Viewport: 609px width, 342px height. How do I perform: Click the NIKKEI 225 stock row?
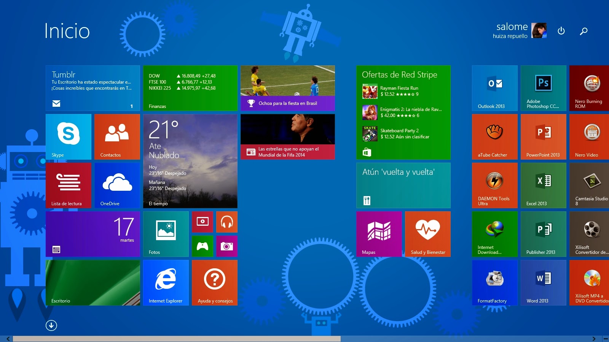(182, 88)
